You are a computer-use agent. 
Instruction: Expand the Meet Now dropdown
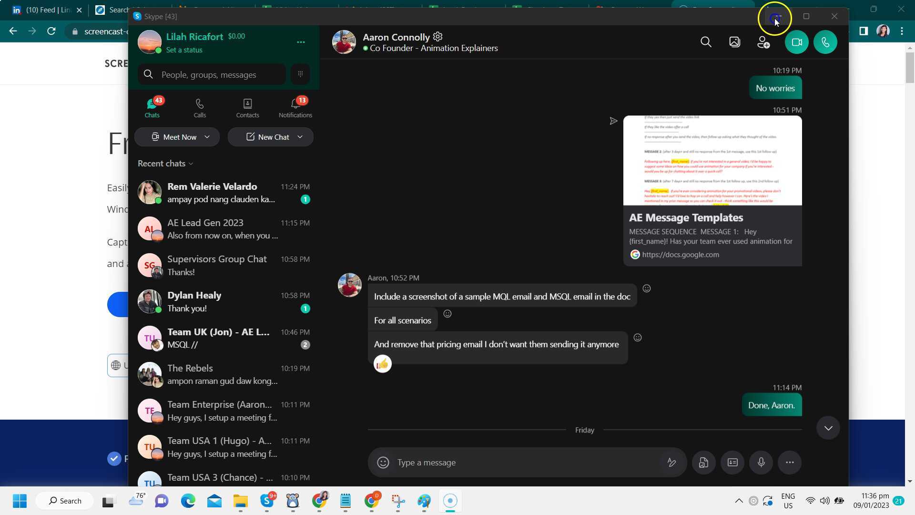tap(207, 137)
